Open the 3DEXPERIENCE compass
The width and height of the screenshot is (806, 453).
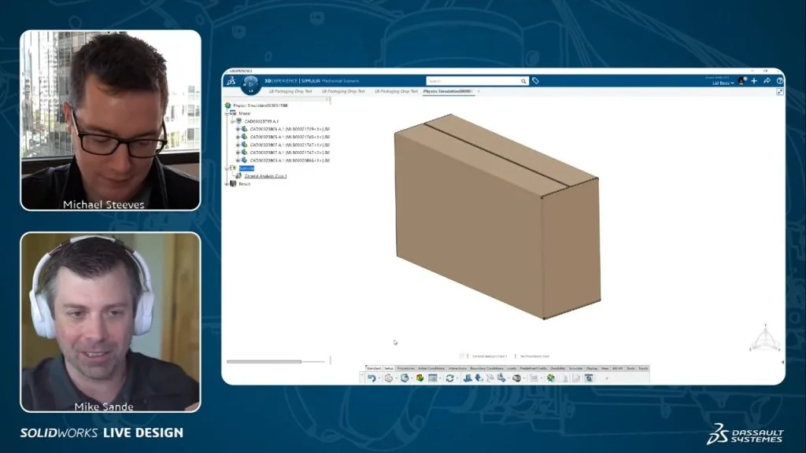point(251,84)
